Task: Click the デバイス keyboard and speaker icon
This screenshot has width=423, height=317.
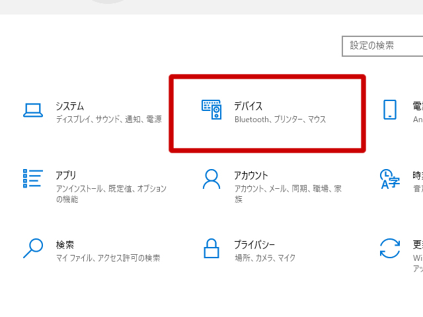Action: click(211, 110)
